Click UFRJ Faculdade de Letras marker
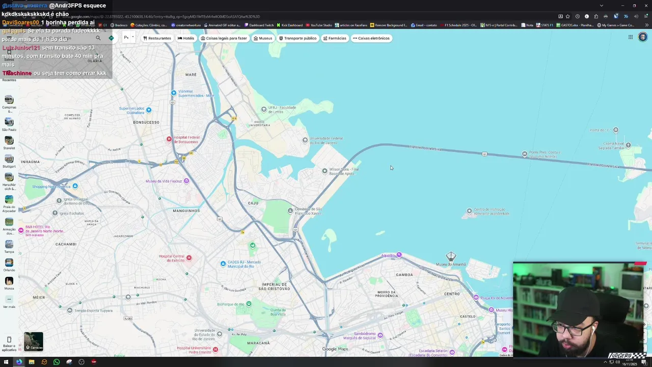 tap(263, 109)
